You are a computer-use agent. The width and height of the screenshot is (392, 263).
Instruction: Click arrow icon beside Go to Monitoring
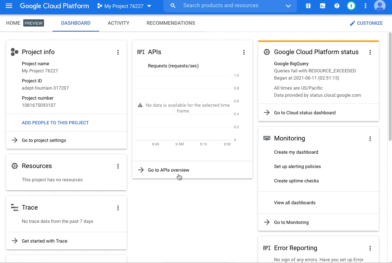267,222
